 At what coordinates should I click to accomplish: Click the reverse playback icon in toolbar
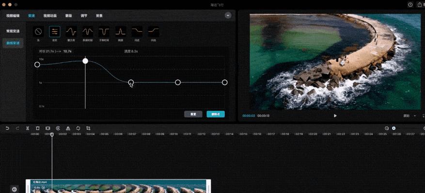pyautogui.click(x=58, y=128)
